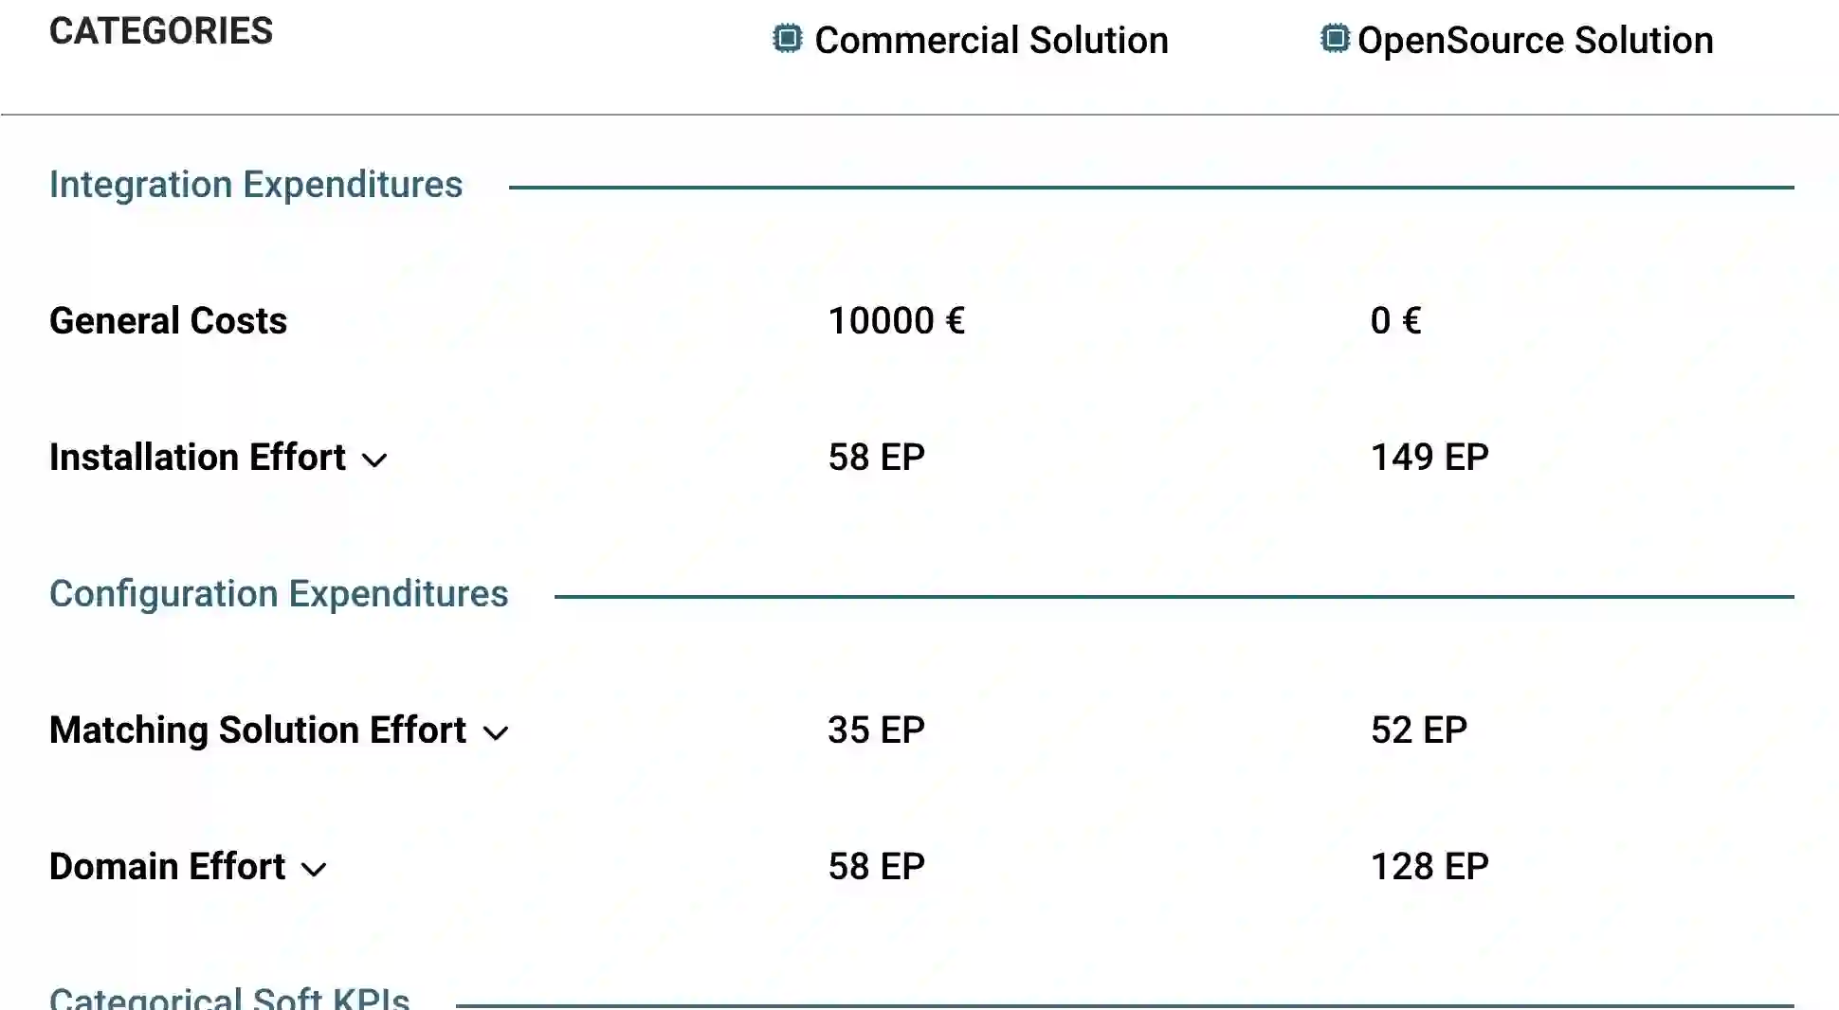Click the 149 EP installation effort value
The width and height of the screenshot is (1839, 1010).
pyautogui.click(x=1429, y=458)
